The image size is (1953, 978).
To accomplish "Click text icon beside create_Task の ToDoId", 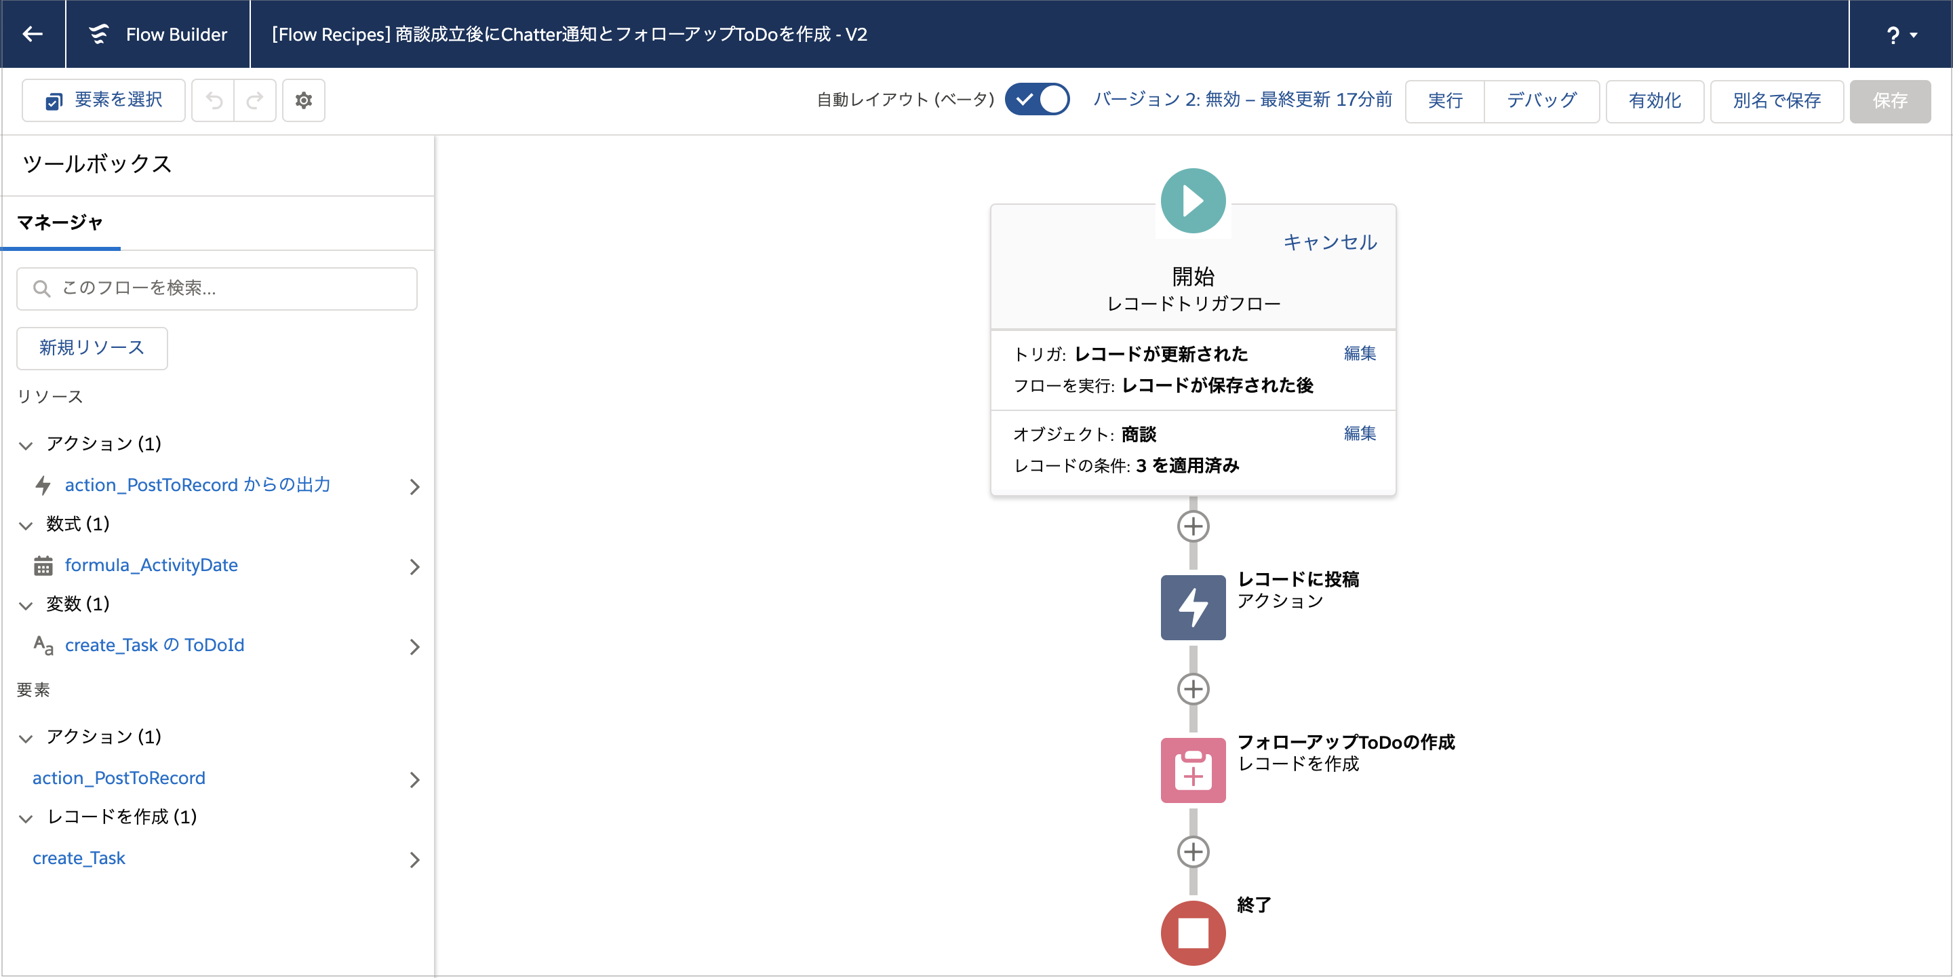I will [x=43, y=645].
